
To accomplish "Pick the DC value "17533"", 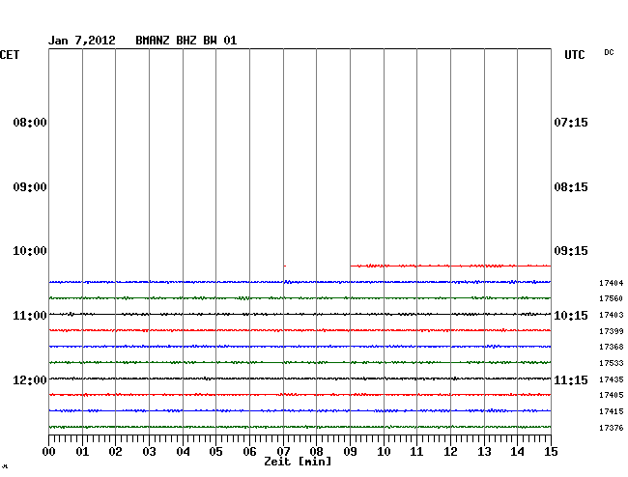I will [x=612, y=363].
